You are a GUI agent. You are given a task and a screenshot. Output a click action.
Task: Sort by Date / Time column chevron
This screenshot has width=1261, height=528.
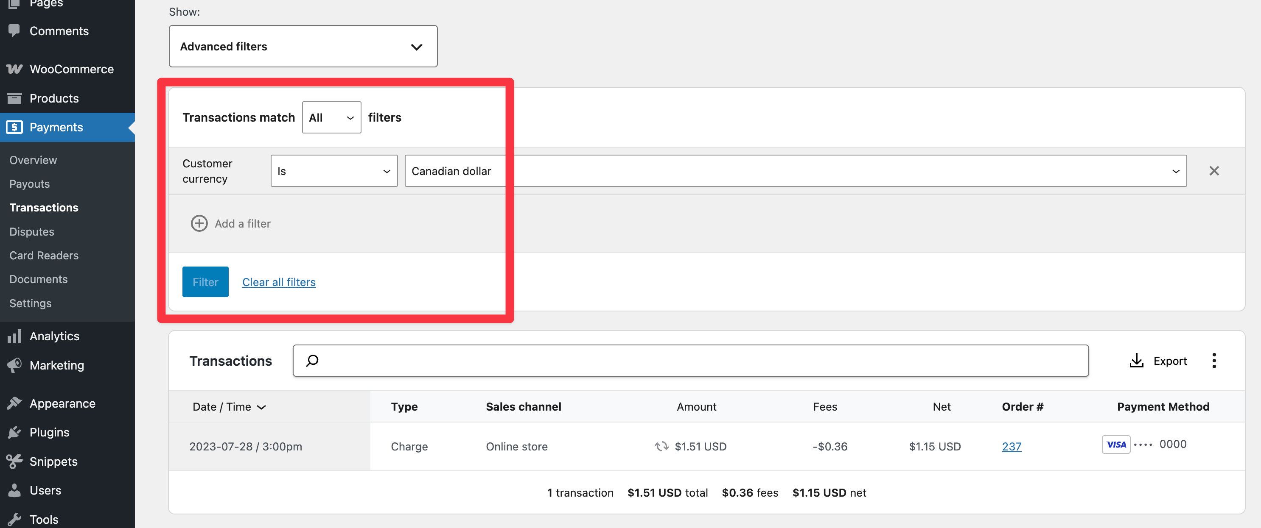click(x=261, y=407)
